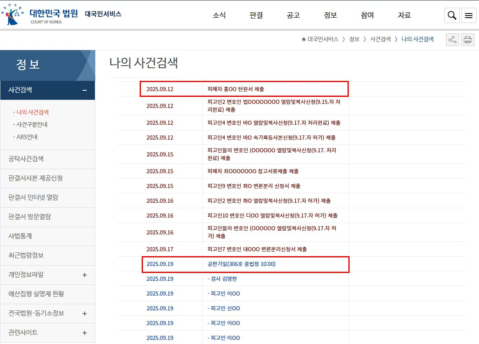Click the home icon in breadcrumb

click(x=304, y=39)
